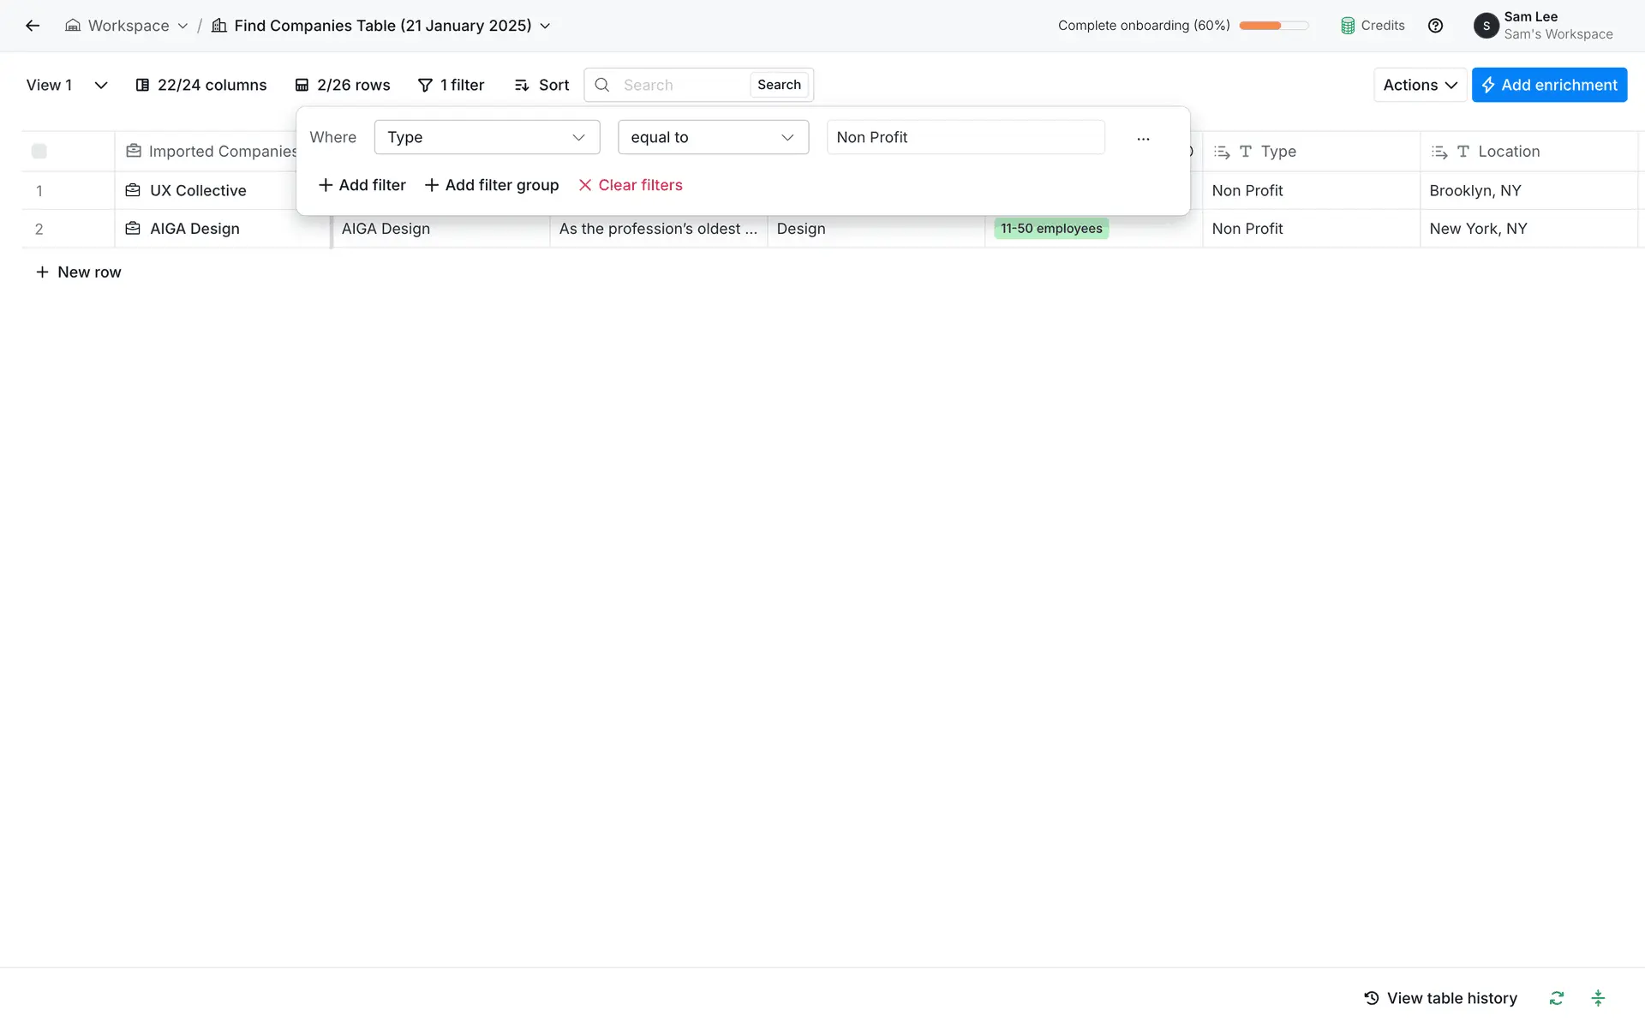Open the 22/24 columns menu
The image size is (1645, 1028).
click(x=201, y=85)
